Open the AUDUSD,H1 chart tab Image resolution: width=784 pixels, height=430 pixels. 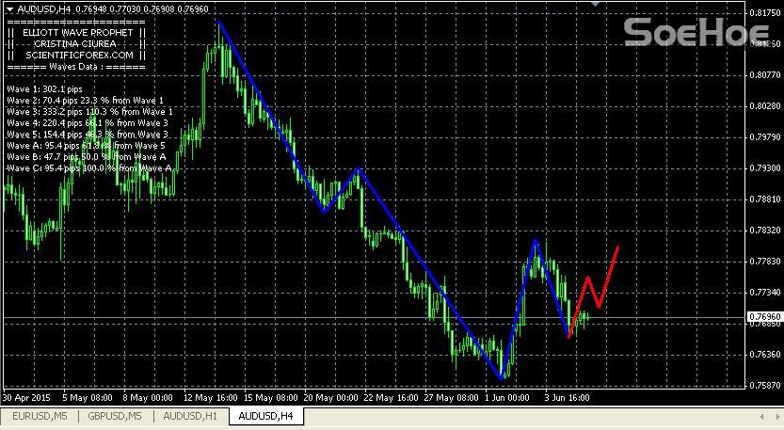coord(190,416)
